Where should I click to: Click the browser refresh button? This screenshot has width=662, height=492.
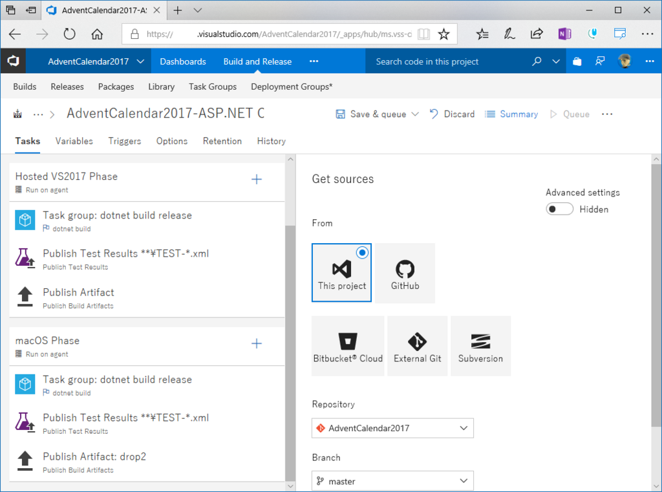pos(70,34)
